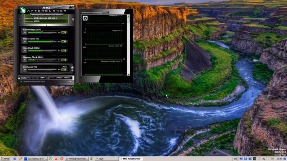287x161 pixels.
Task: Minimize the MSI Afterburner window
Action: pyautogui.click(x=70, y=7)
